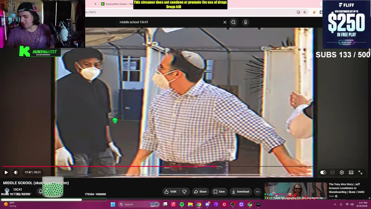Open 'The Tony Alva Story' video thumbnail
Image resolution: width=371 pixels, height=209 pixels.
[x=296, y=191]
